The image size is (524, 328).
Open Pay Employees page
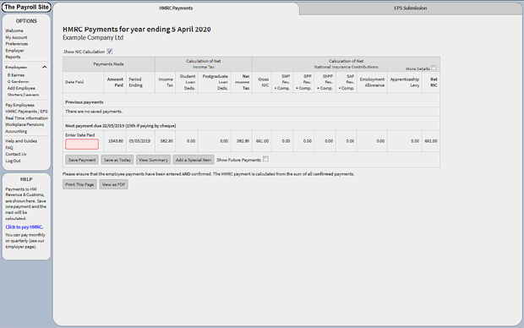pyautogui.click(x=20, y=105)
